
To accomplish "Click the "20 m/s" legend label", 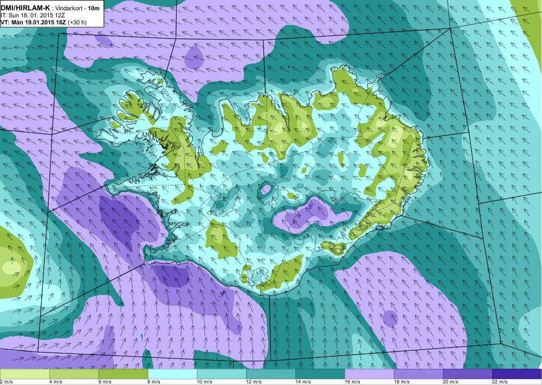I will pos(451,382).
